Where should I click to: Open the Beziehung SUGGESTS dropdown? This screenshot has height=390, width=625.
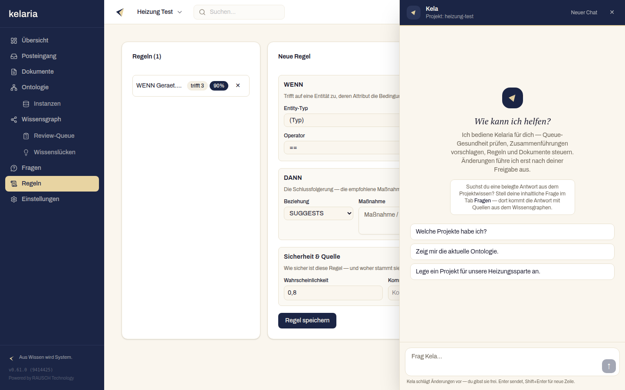click(319, 213)
